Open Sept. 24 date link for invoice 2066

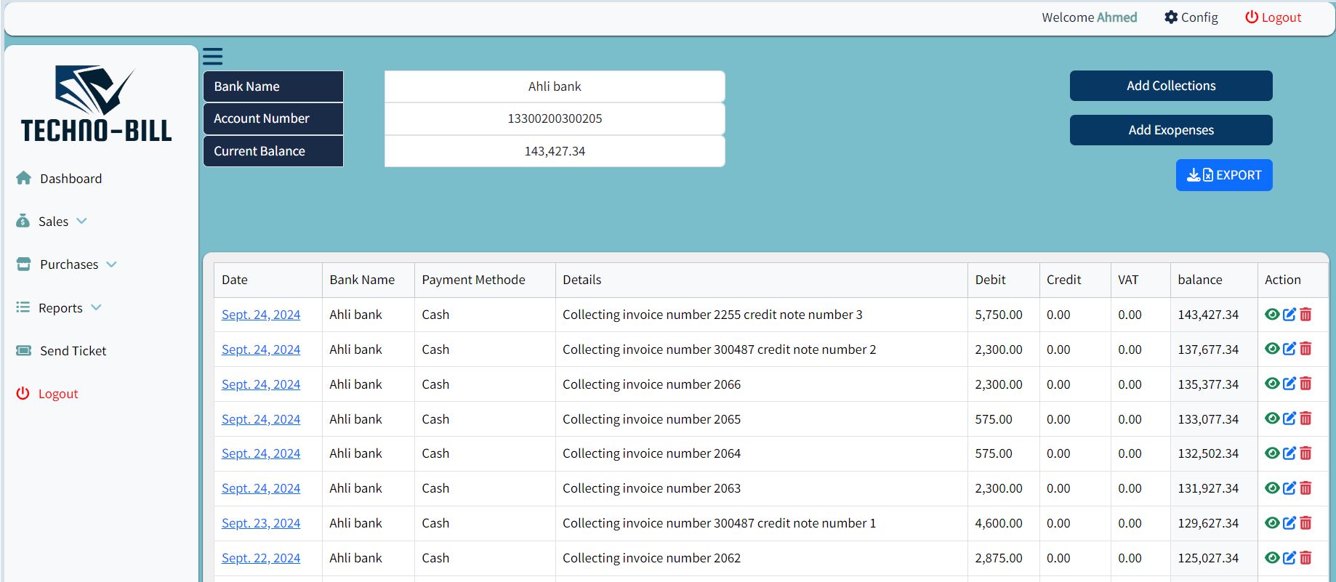pos(261,384)
